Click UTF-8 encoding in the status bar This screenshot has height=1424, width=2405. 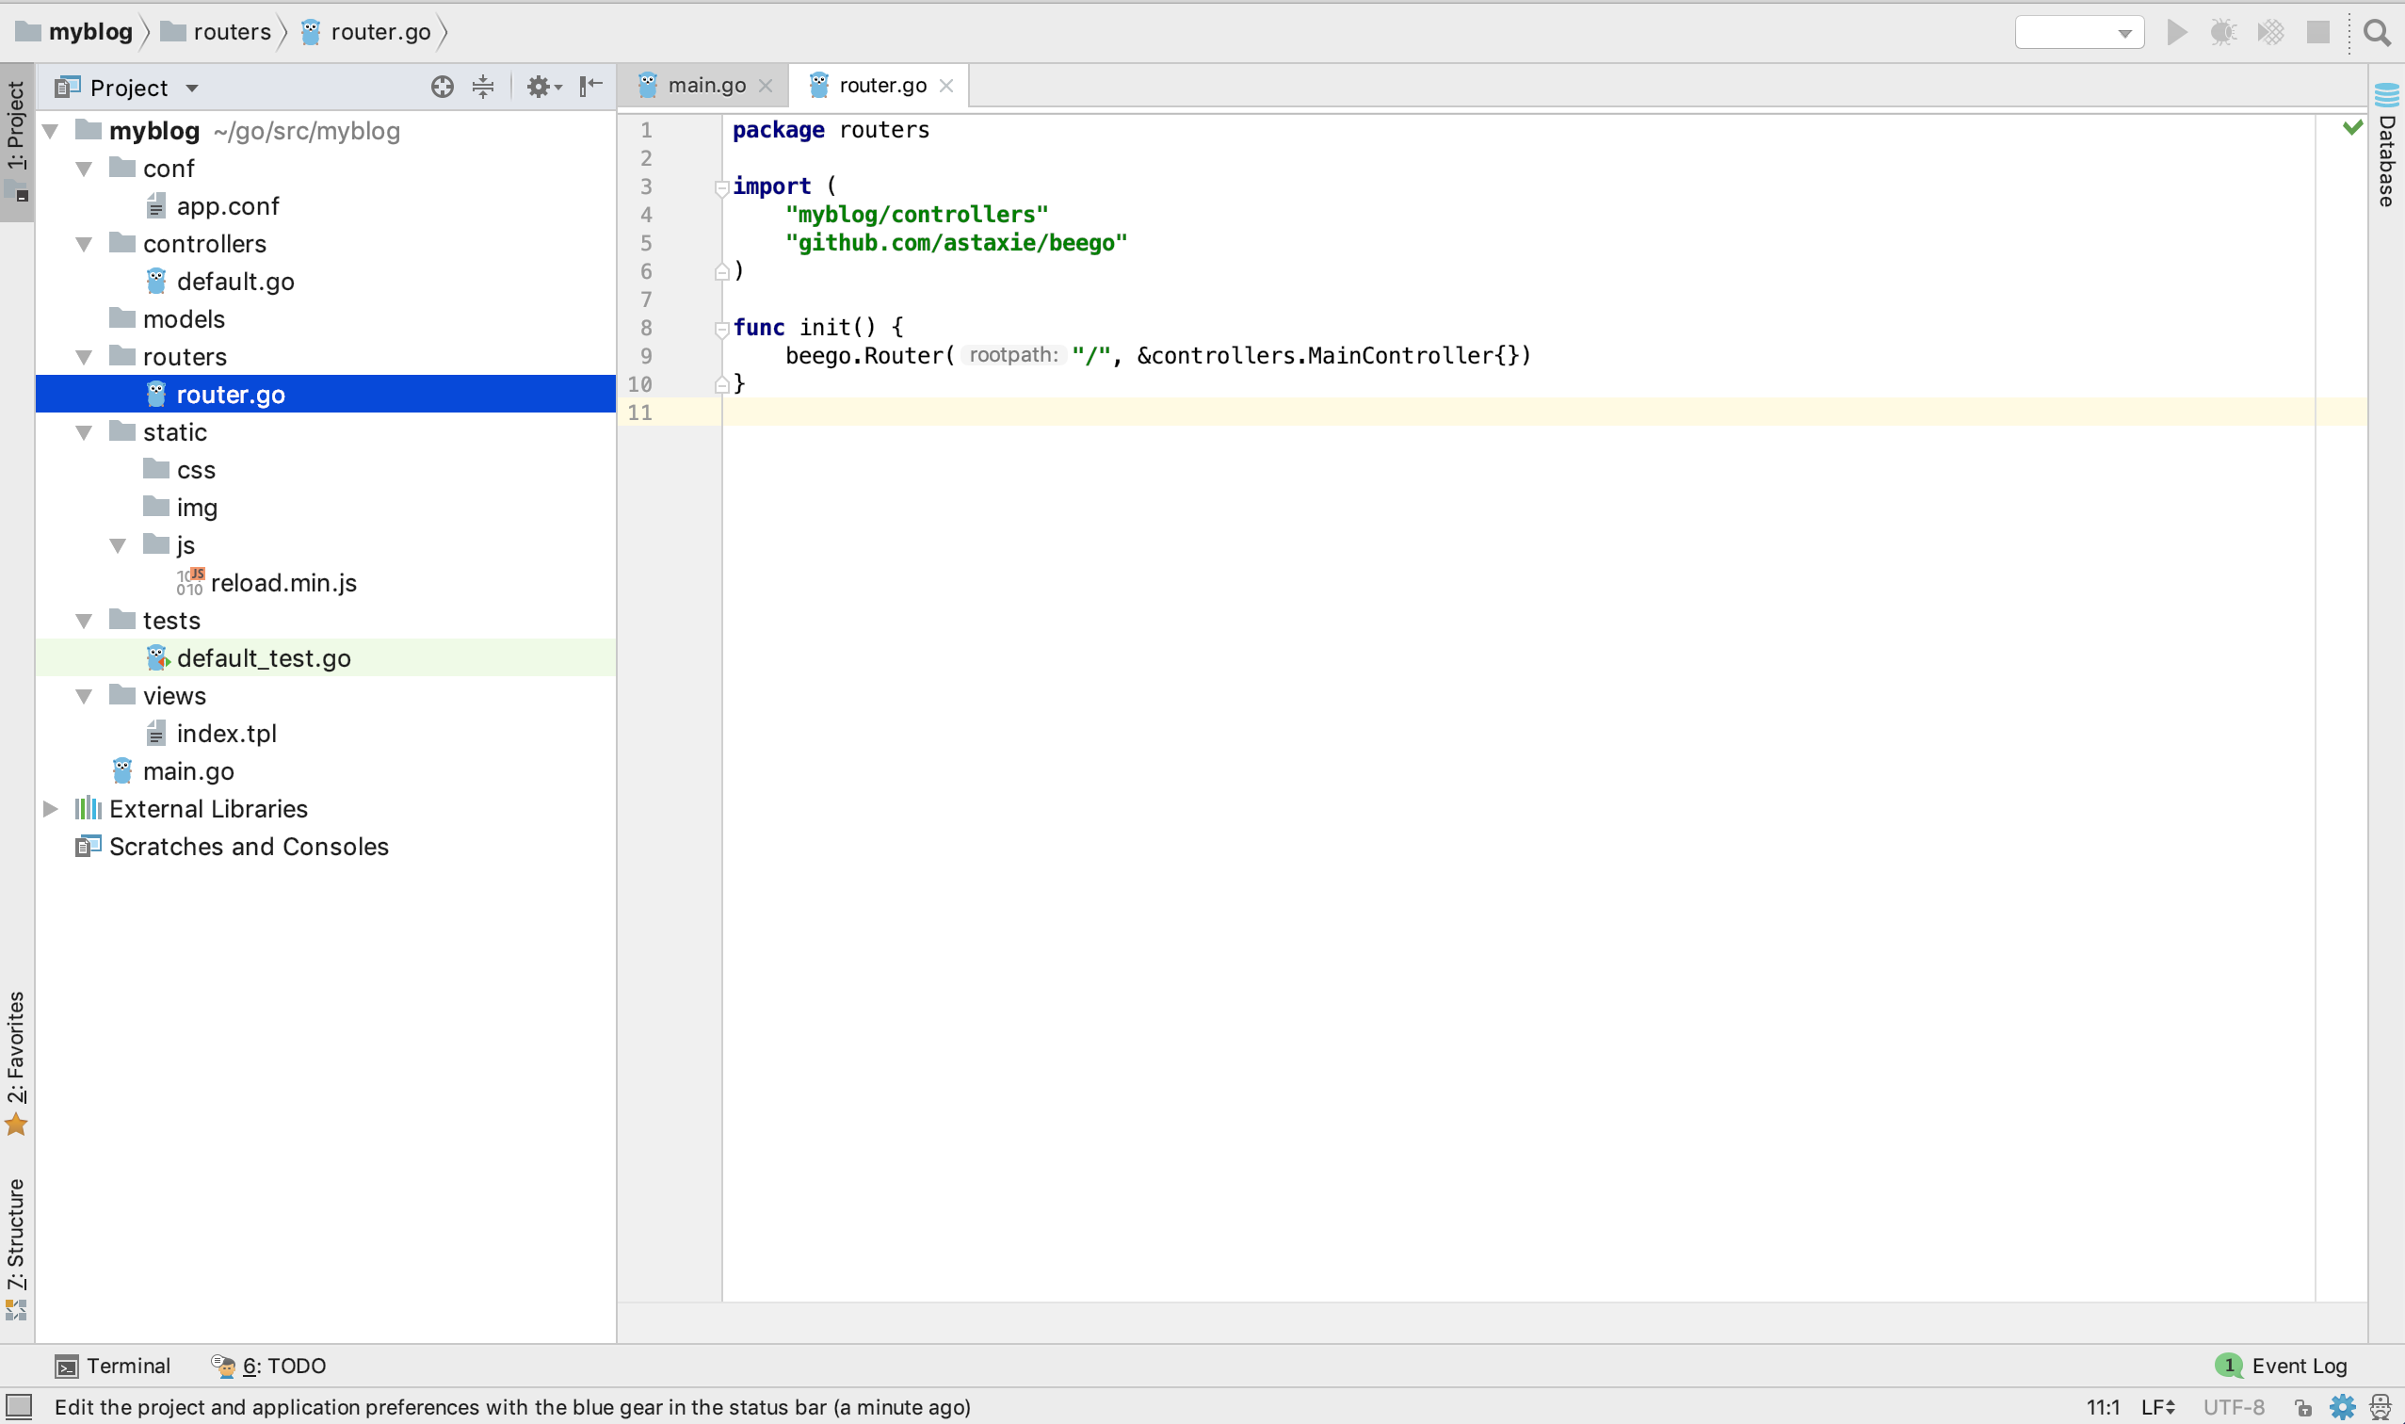(2233, 1407)
